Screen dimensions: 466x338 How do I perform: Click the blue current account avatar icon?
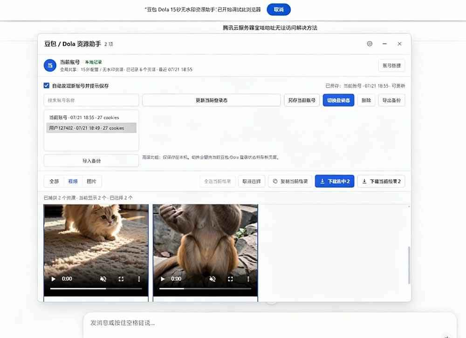[50, 65]
